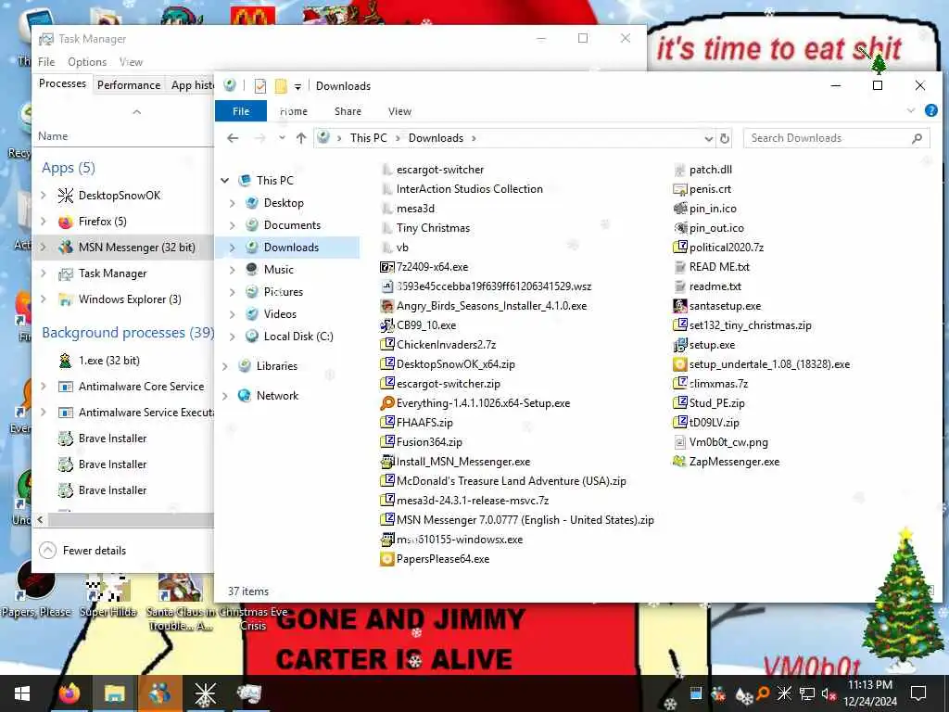Select Angry_Birds_Seasons_Installer_4.1.0.exe icon
This screenshot has height=712, width=949.
pyautogui.click(x=386, y=306)
